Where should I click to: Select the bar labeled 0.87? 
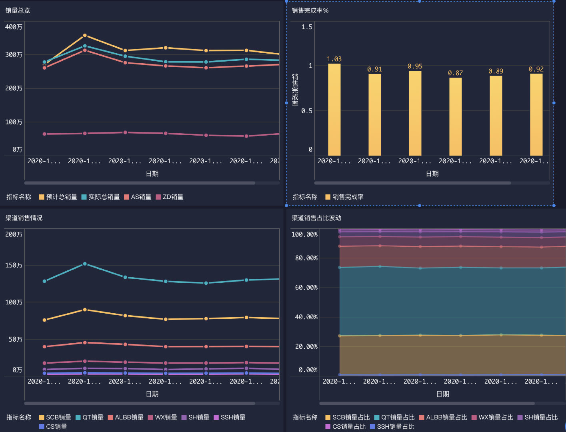[456, 117]
